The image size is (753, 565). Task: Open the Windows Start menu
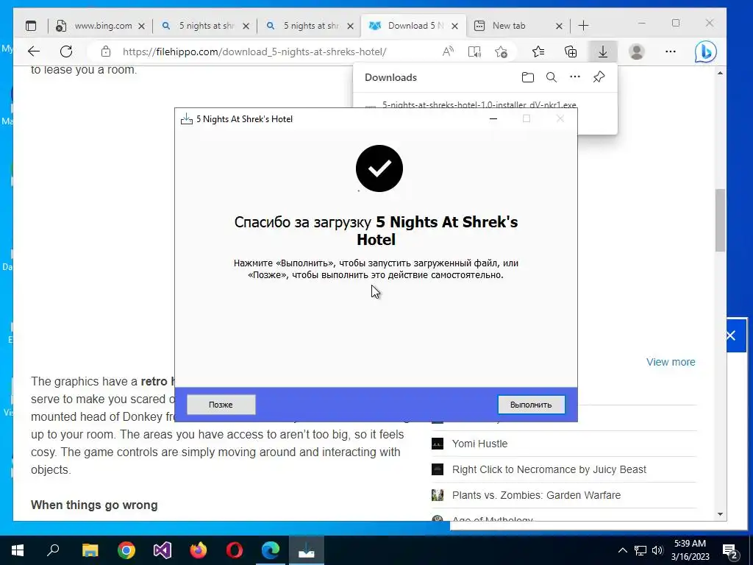coord(18,550)
